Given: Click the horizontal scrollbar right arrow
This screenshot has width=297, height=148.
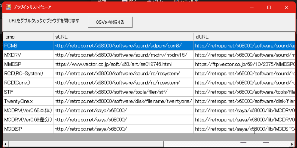Looking at the screenshot, I should pyautogui.click(x=292, y=144).
